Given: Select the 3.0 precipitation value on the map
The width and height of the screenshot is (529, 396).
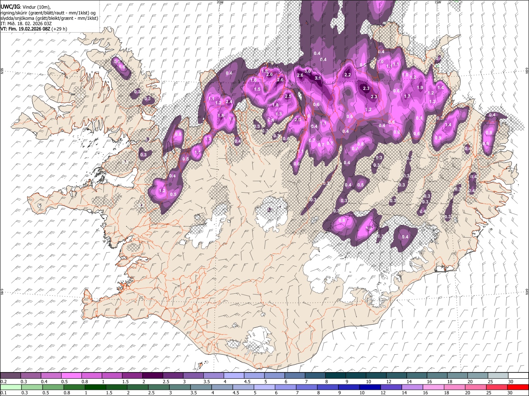Looking at the screenshot, I should coord(307,71).
